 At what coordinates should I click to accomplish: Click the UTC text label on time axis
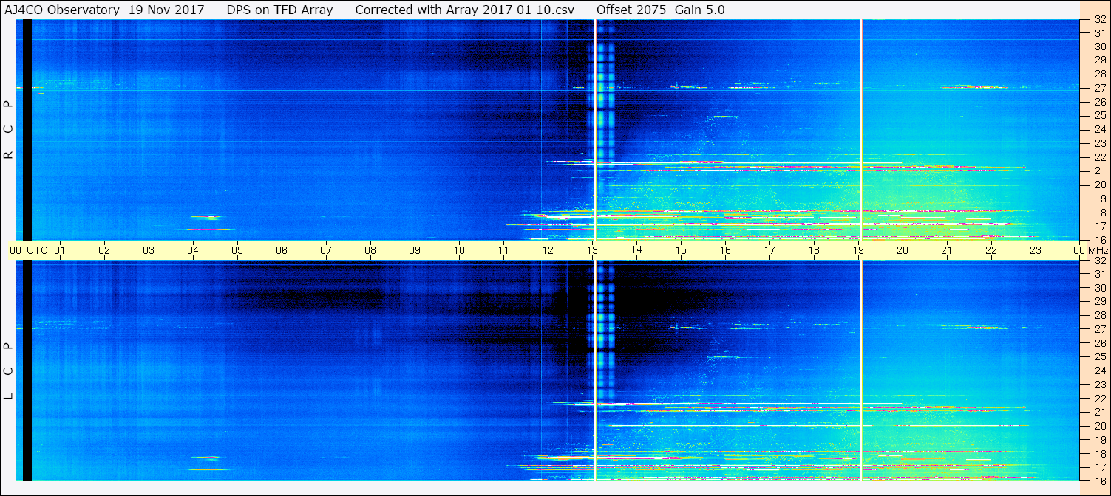click(37, 250)
